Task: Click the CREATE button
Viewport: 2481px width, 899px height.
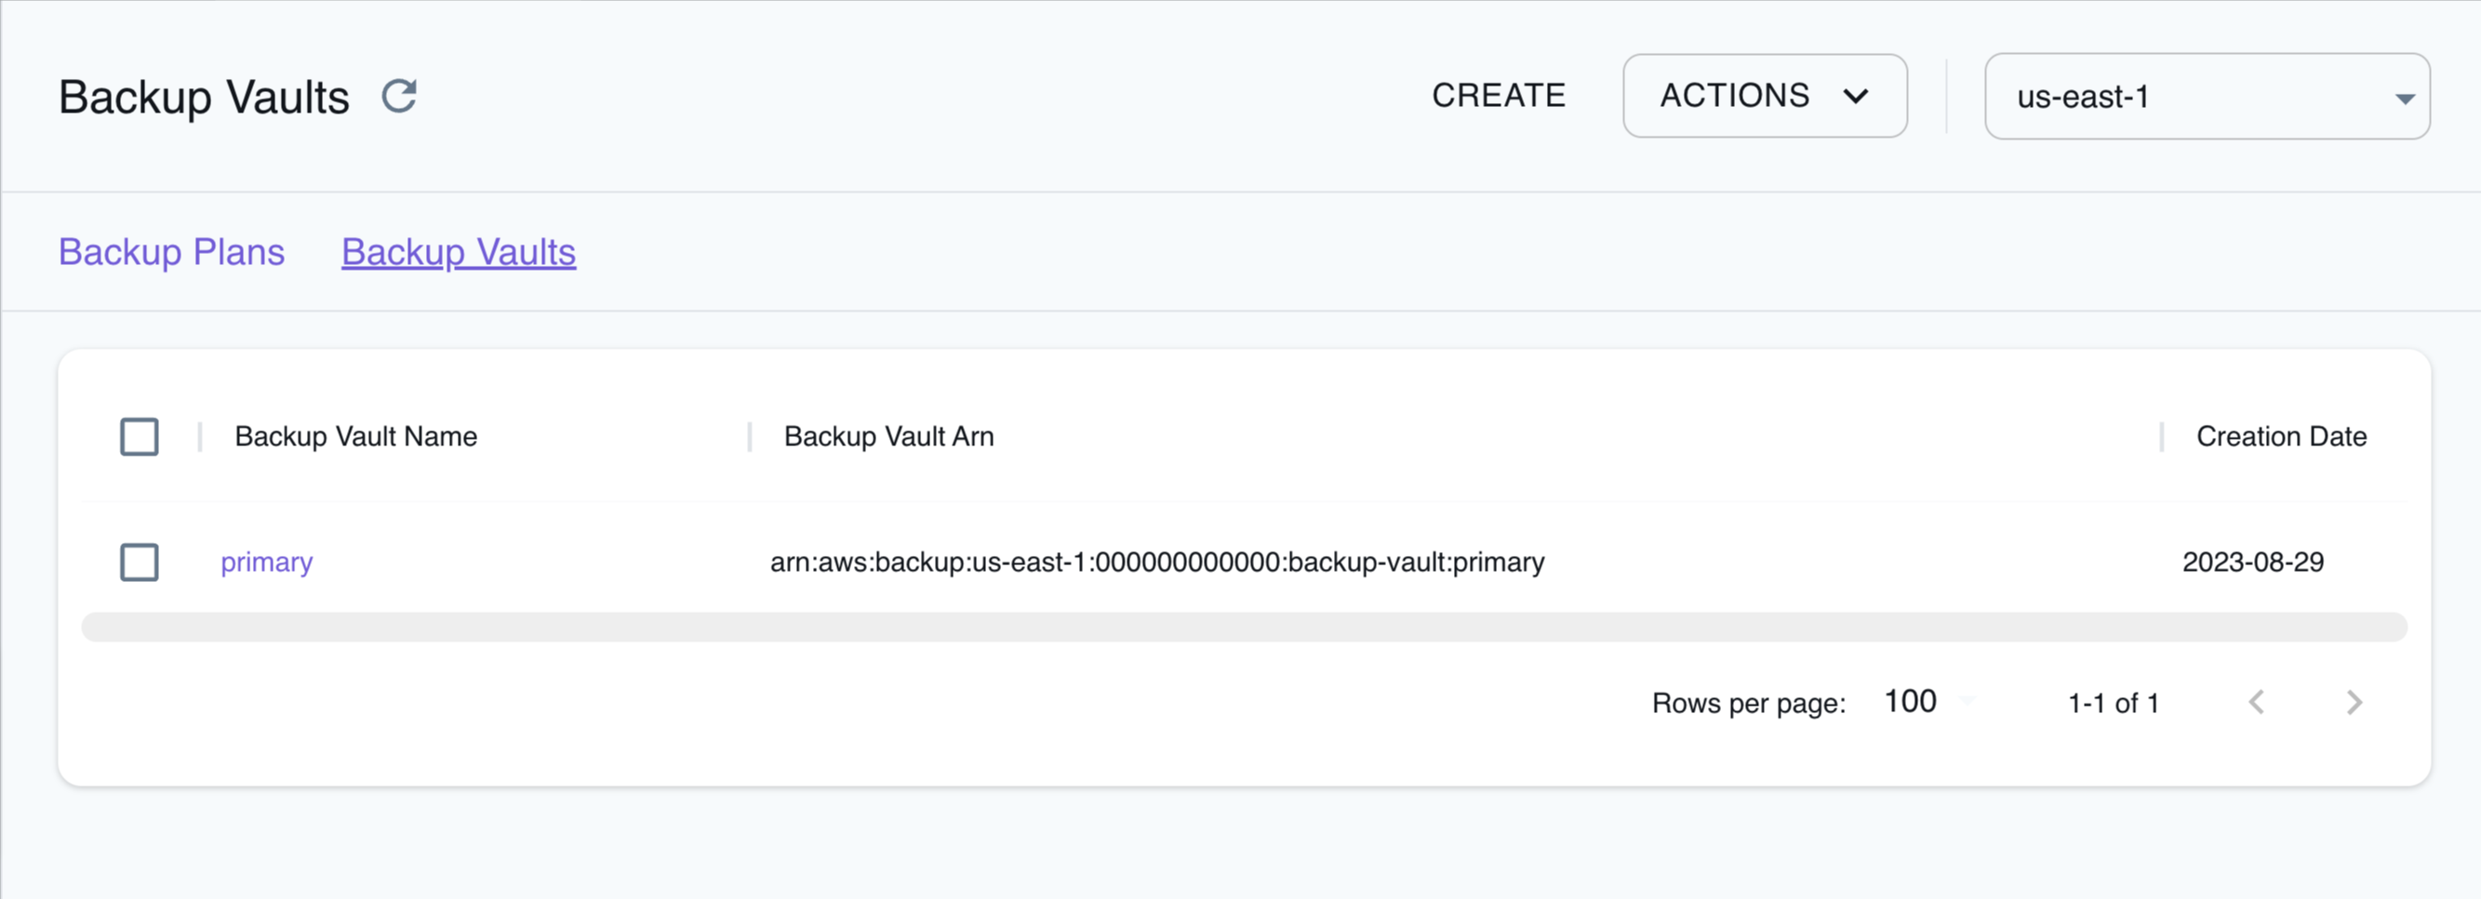Action: [x=1498, y=94]
